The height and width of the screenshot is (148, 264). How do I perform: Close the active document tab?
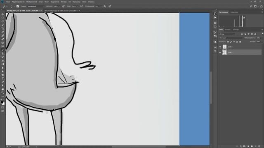point(41,11)
